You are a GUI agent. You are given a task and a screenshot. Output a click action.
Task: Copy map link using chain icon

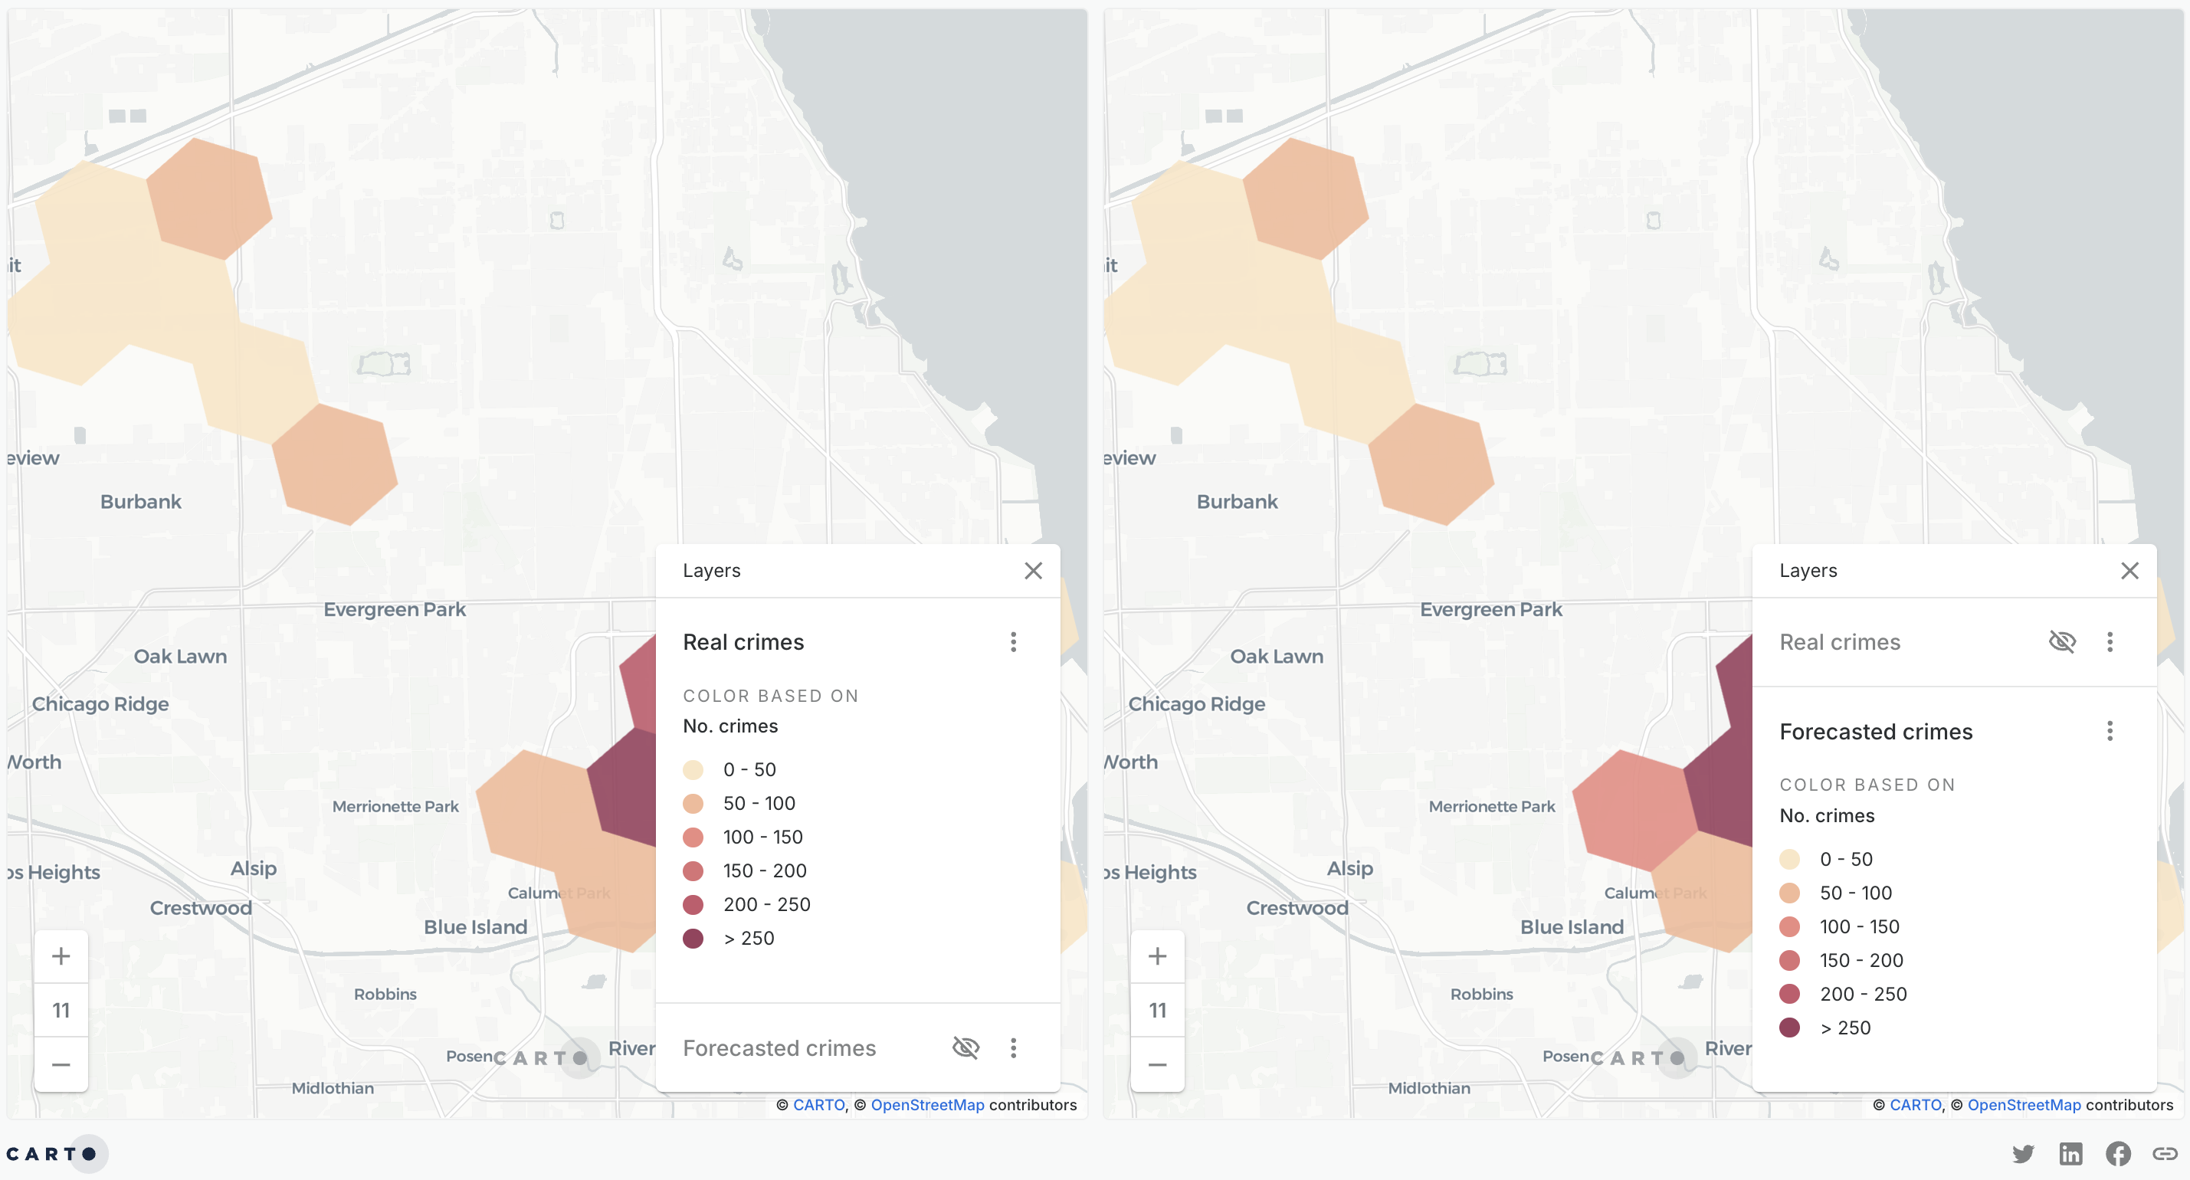point(2164,1154)
